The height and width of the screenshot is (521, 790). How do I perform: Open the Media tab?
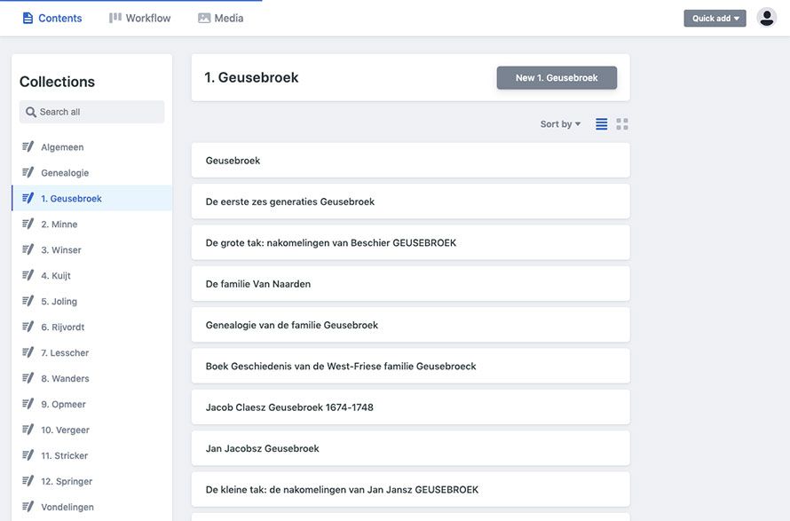tap(221, 18)
